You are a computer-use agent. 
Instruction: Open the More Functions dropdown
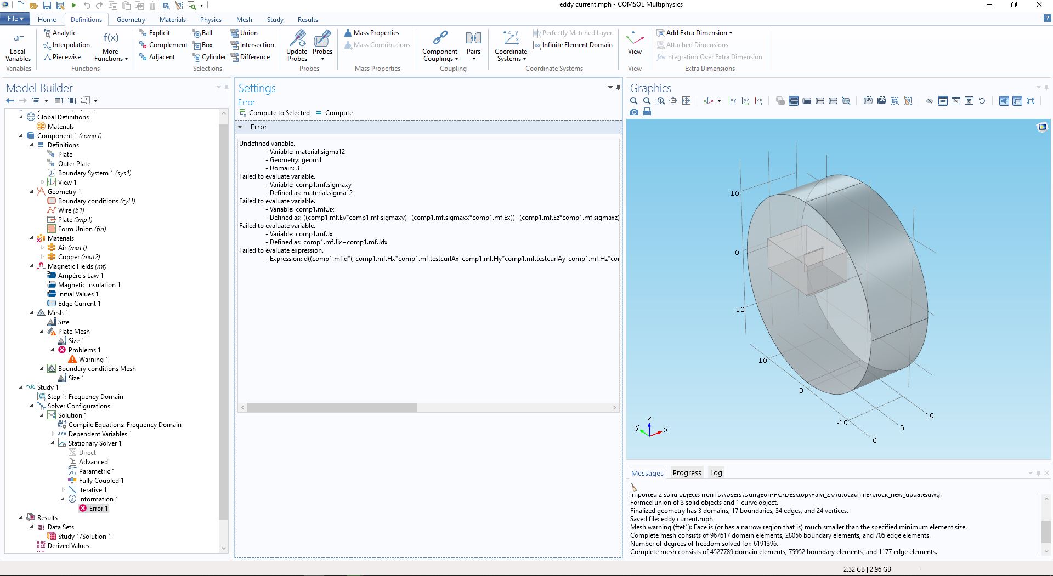(111, 46)
